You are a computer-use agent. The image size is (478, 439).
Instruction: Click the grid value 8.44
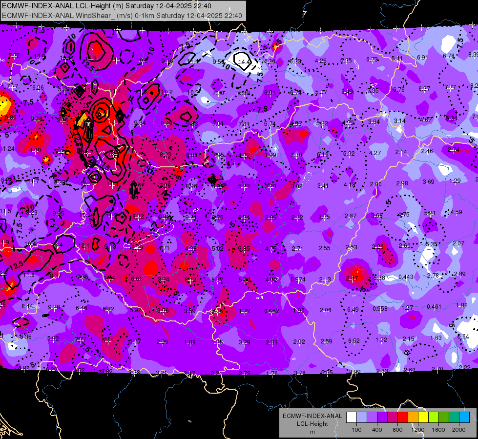pos(27,306)
